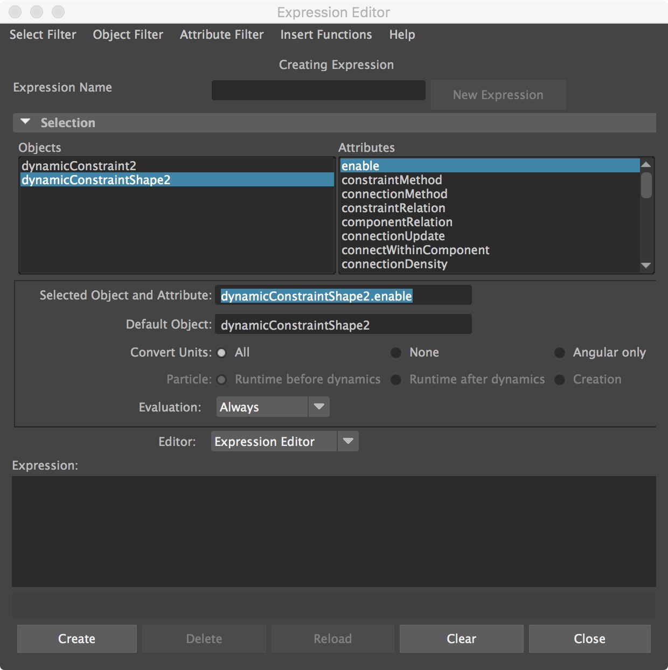
Task: Click inside the Expression text area
Action: point(333,531)
